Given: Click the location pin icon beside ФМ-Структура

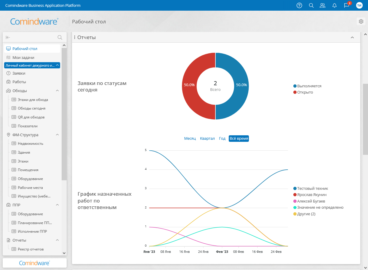Looking at the screenshot, I should point(8,135).
